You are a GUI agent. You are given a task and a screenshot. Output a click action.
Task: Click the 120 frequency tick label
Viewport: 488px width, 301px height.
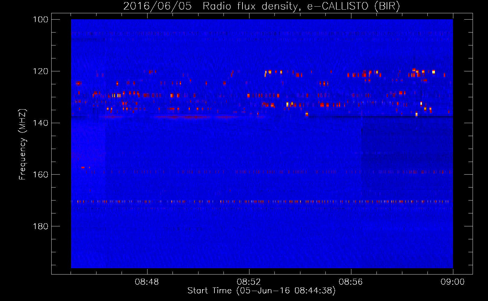click(x=40, y=71)
